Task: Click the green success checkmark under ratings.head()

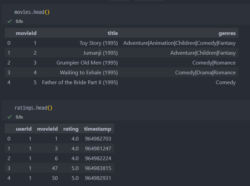Action: (x=9, y=117)
